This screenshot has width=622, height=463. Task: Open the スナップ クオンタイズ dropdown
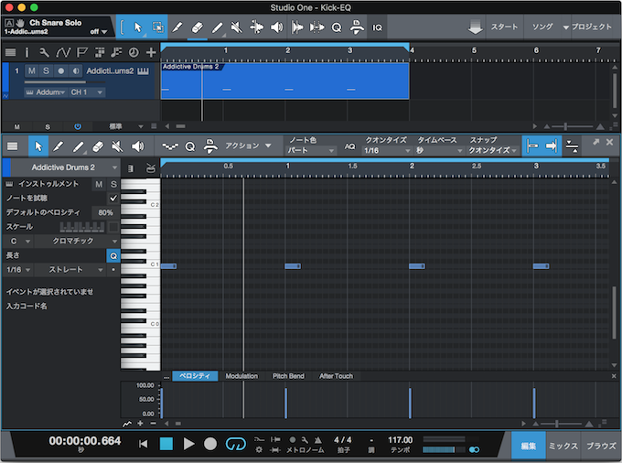click(493, 151)
